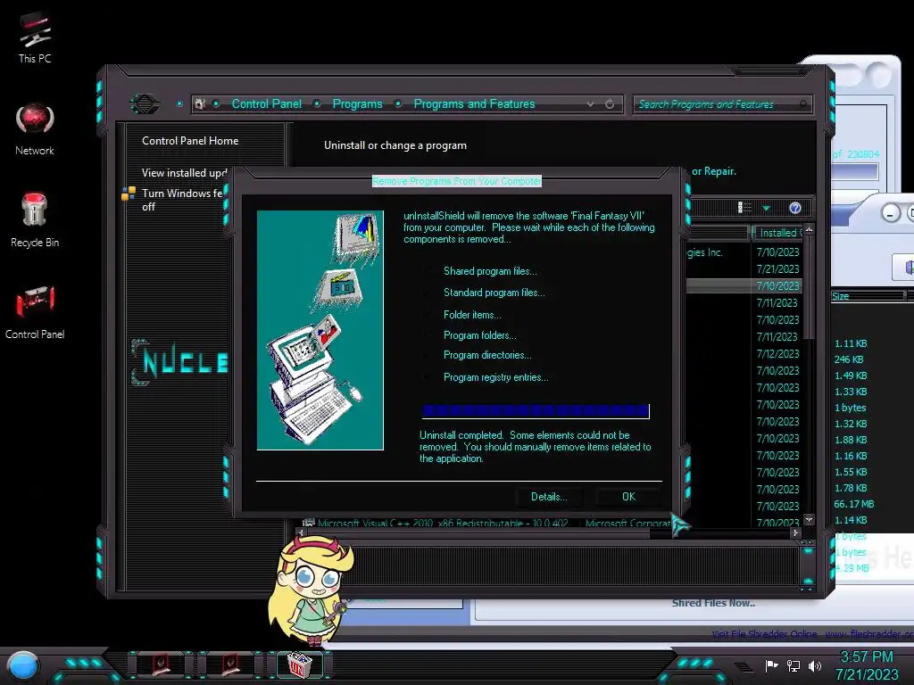The height and width of the screenshot is (685, 914).
Task: Select the 7/12/2023 installed date row
Action: tap(777, 354)
